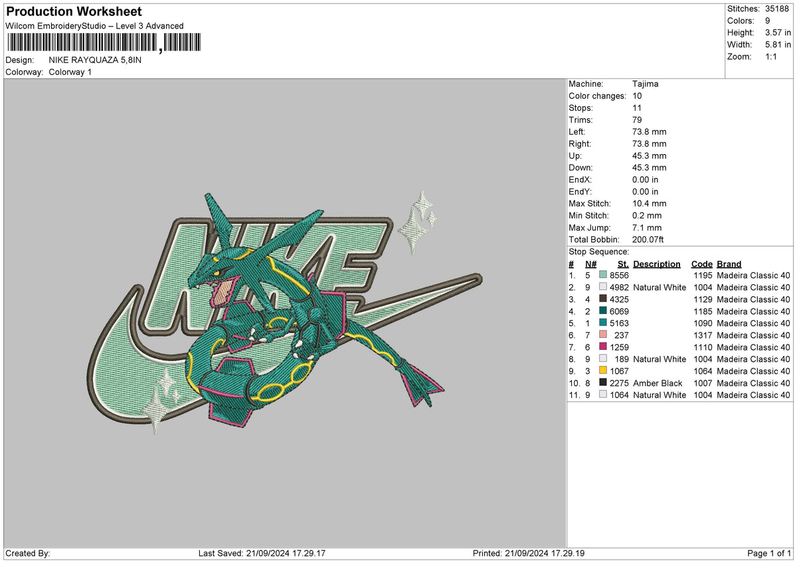Click the 'Description' column header

pyautogui.click(x=657, y=264)
